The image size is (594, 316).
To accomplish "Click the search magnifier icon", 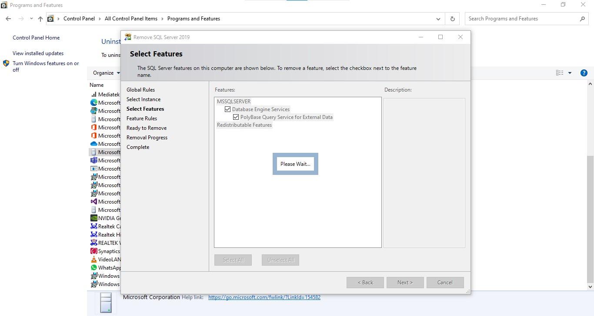I will 582,19.
